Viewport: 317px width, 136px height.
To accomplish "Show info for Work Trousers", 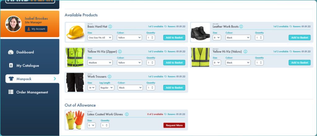I will click(x=109, y=77).
